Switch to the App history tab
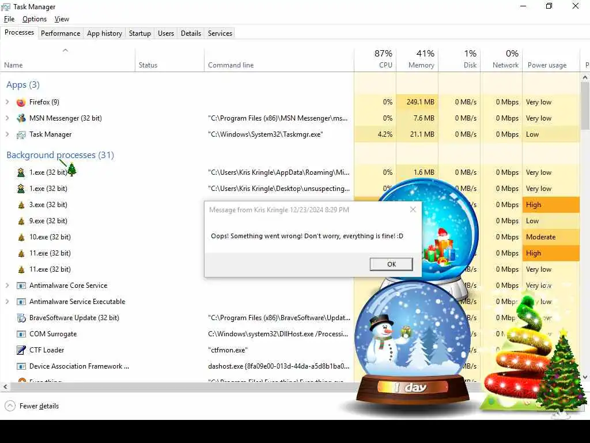Viewport: 590px width, 443px height. click(105, 33)
